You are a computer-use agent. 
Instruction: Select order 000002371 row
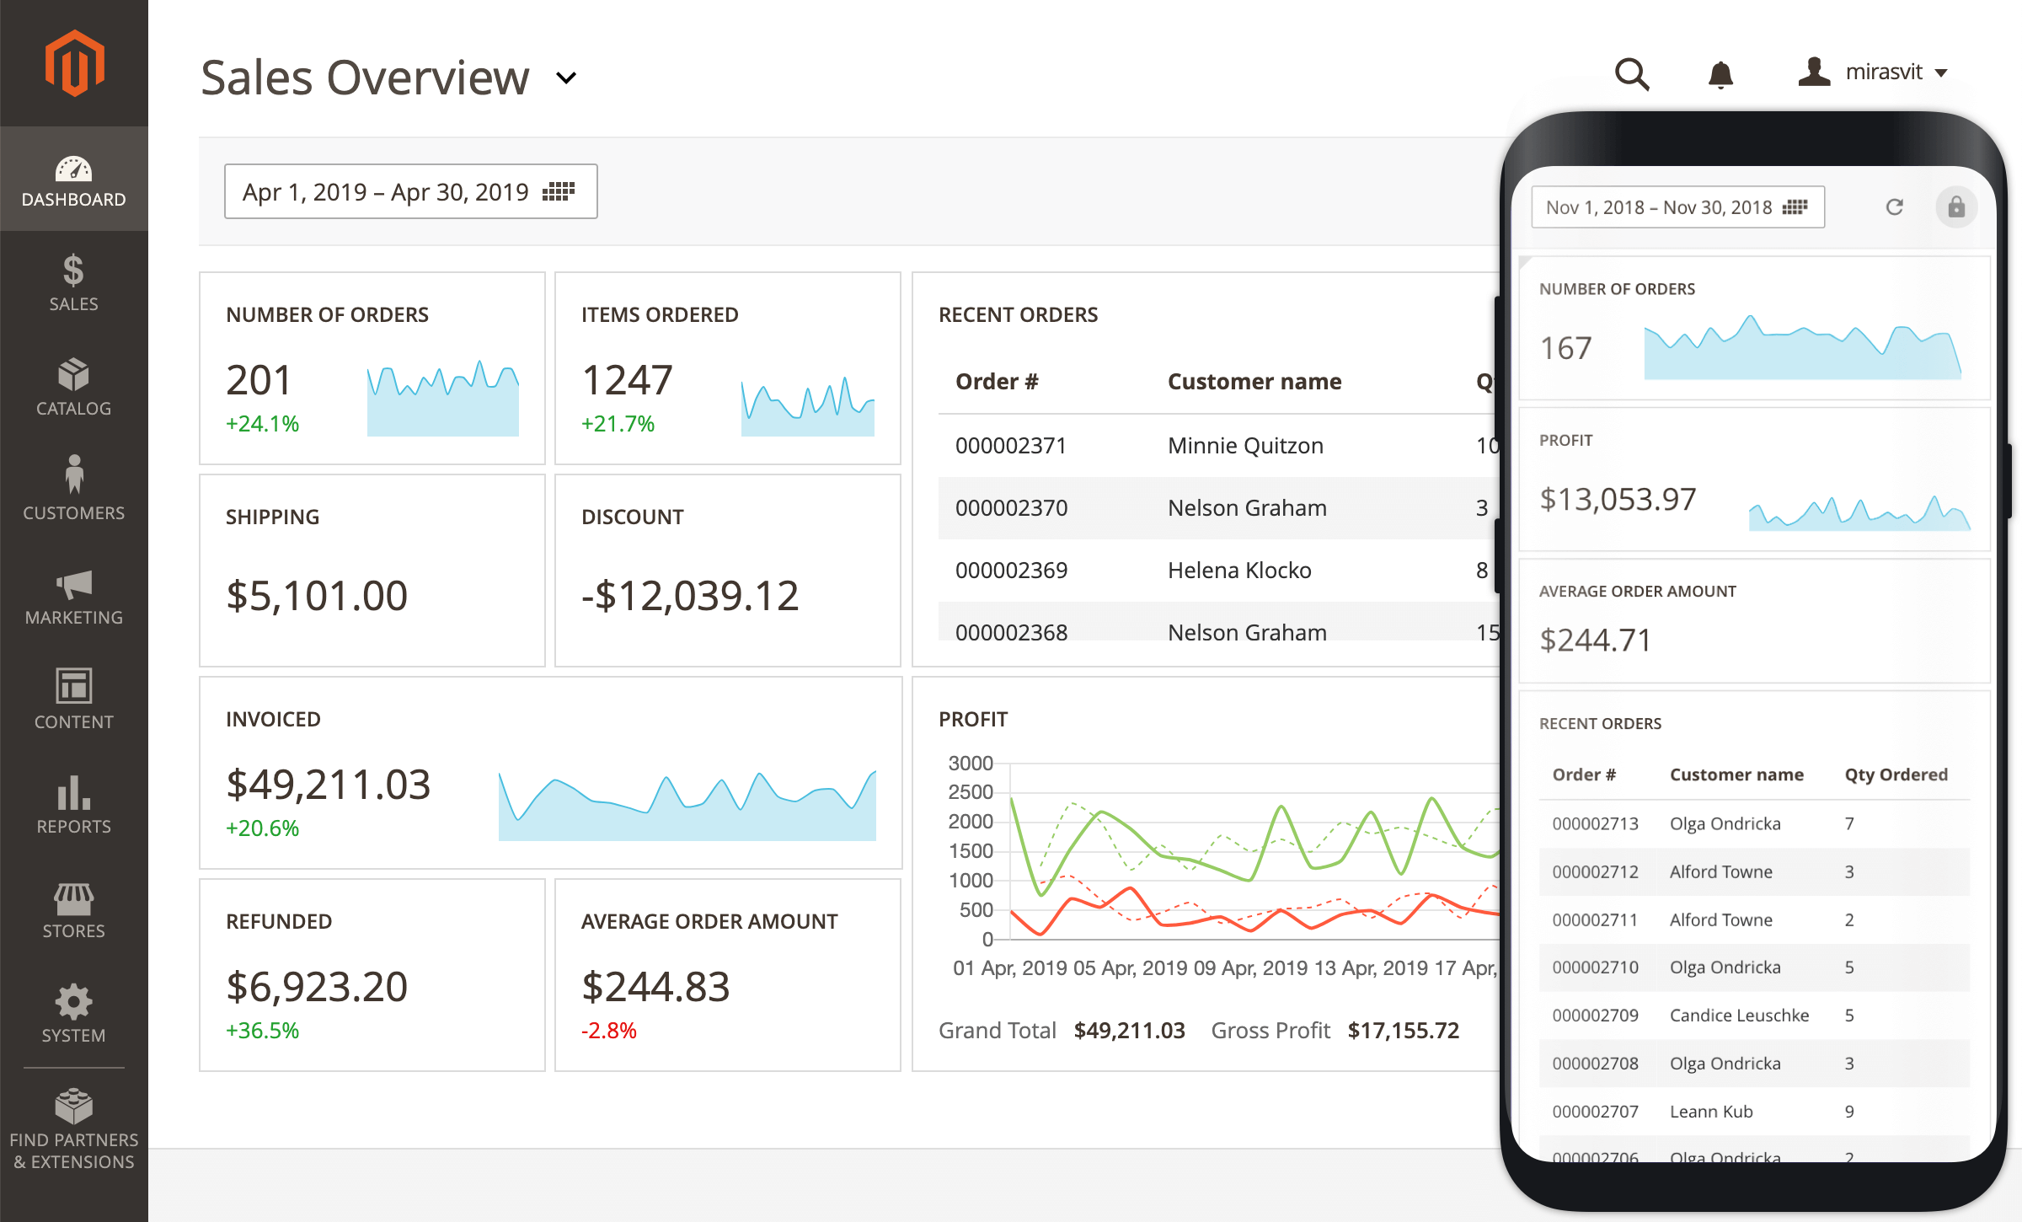[x=1217, y=446]
